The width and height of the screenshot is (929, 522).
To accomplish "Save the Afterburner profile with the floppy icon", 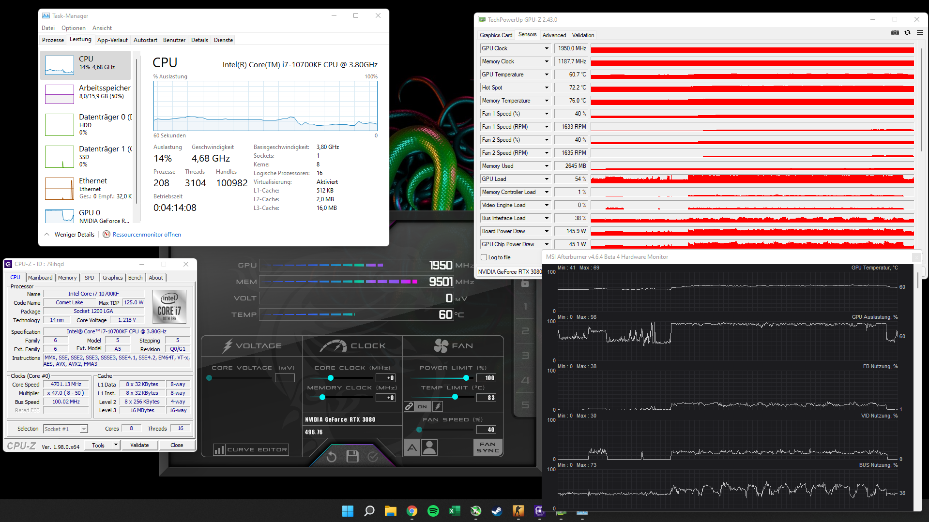I will point(352,456).
